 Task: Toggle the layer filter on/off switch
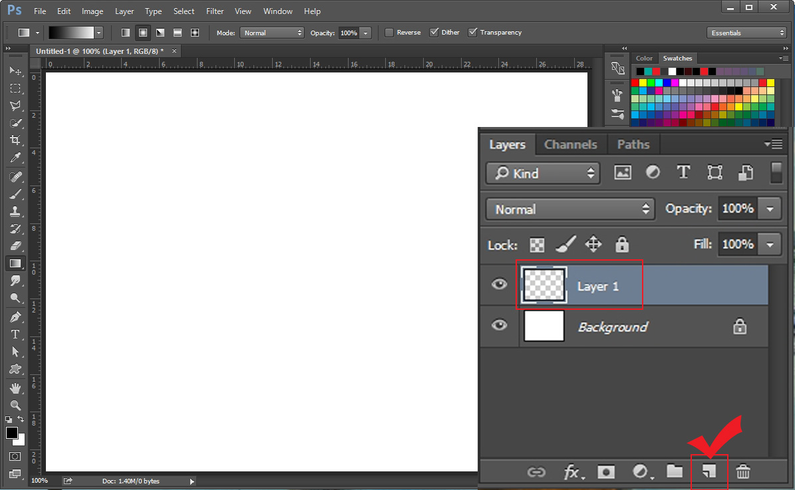click(776, 172)
